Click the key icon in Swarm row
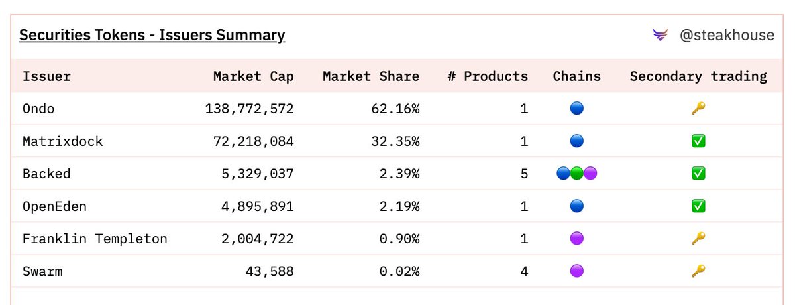 698,271
